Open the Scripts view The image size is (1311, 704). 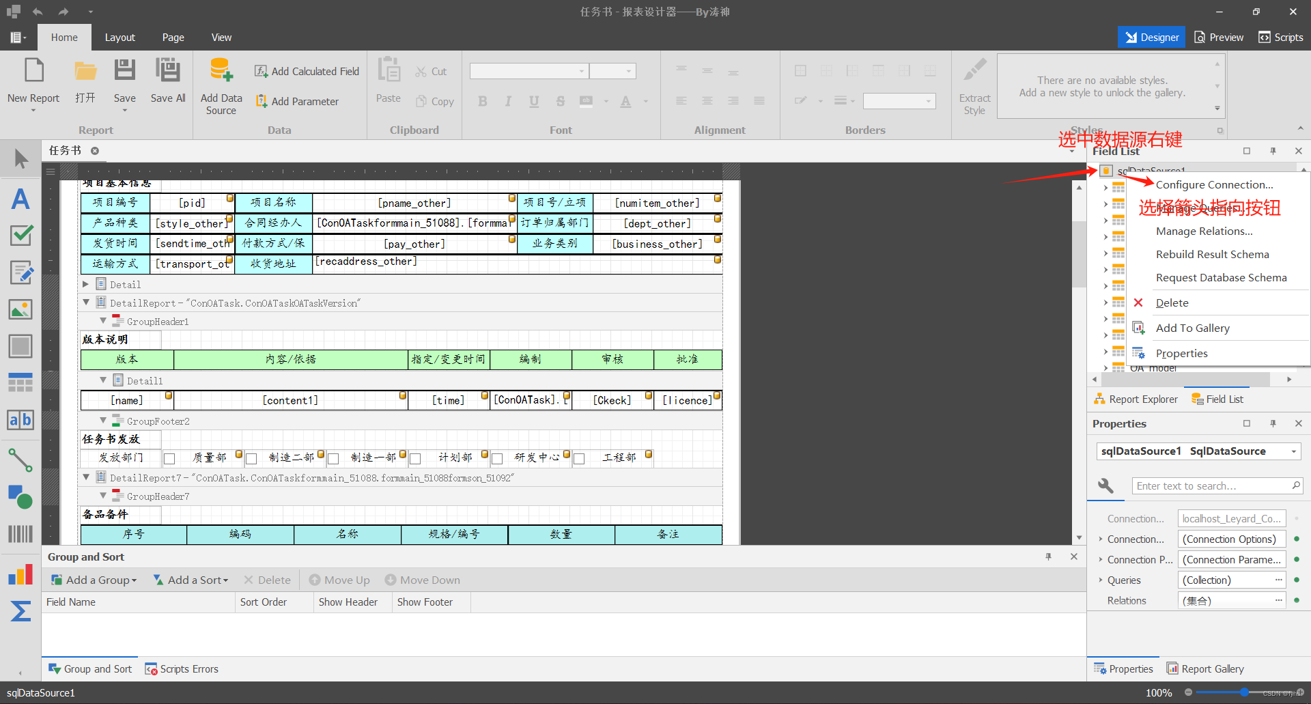tap(1281, 38)
